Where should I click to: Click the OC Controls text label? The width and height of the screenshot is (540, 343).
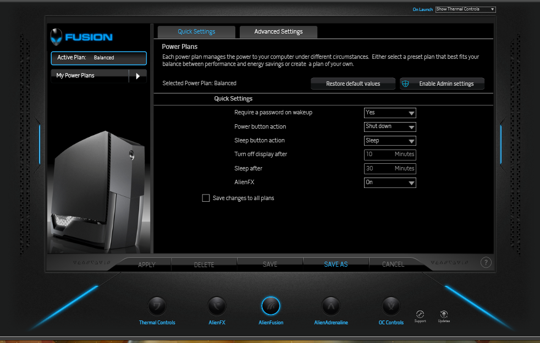click(391, 323)
